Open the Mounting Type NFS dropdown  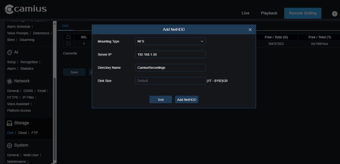[x=170, y=42]
